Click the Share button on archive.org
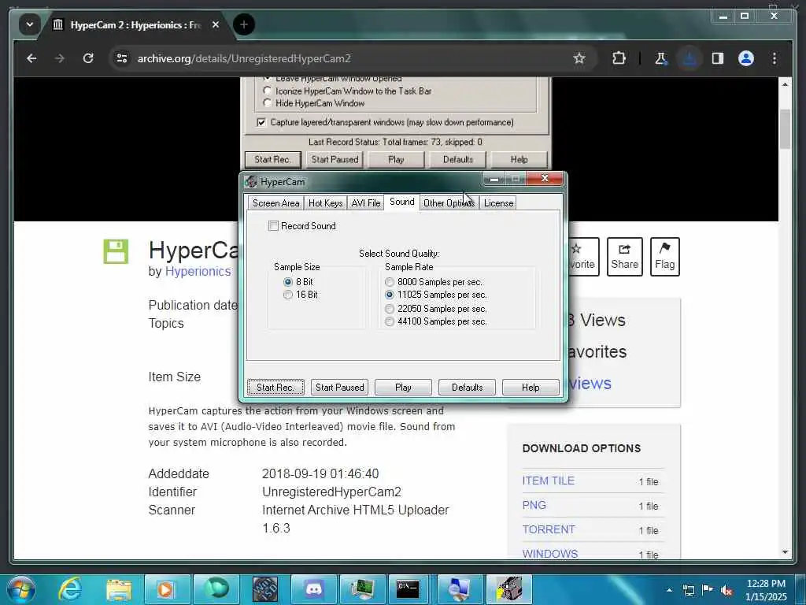 [x=624, y=256]
